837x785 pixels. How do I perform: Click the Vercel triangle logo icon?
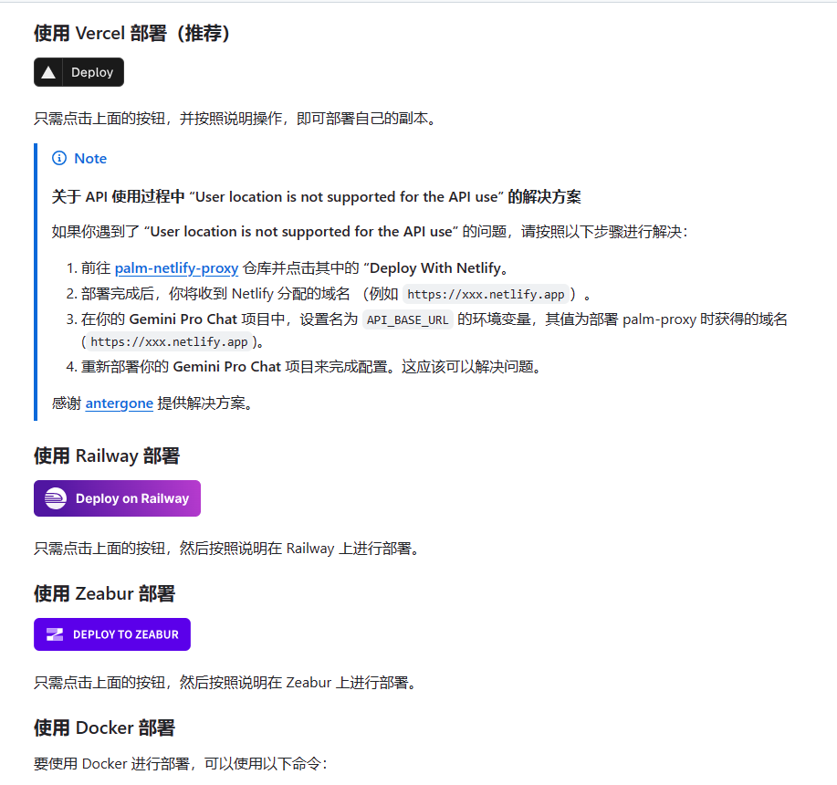[48, 72]
